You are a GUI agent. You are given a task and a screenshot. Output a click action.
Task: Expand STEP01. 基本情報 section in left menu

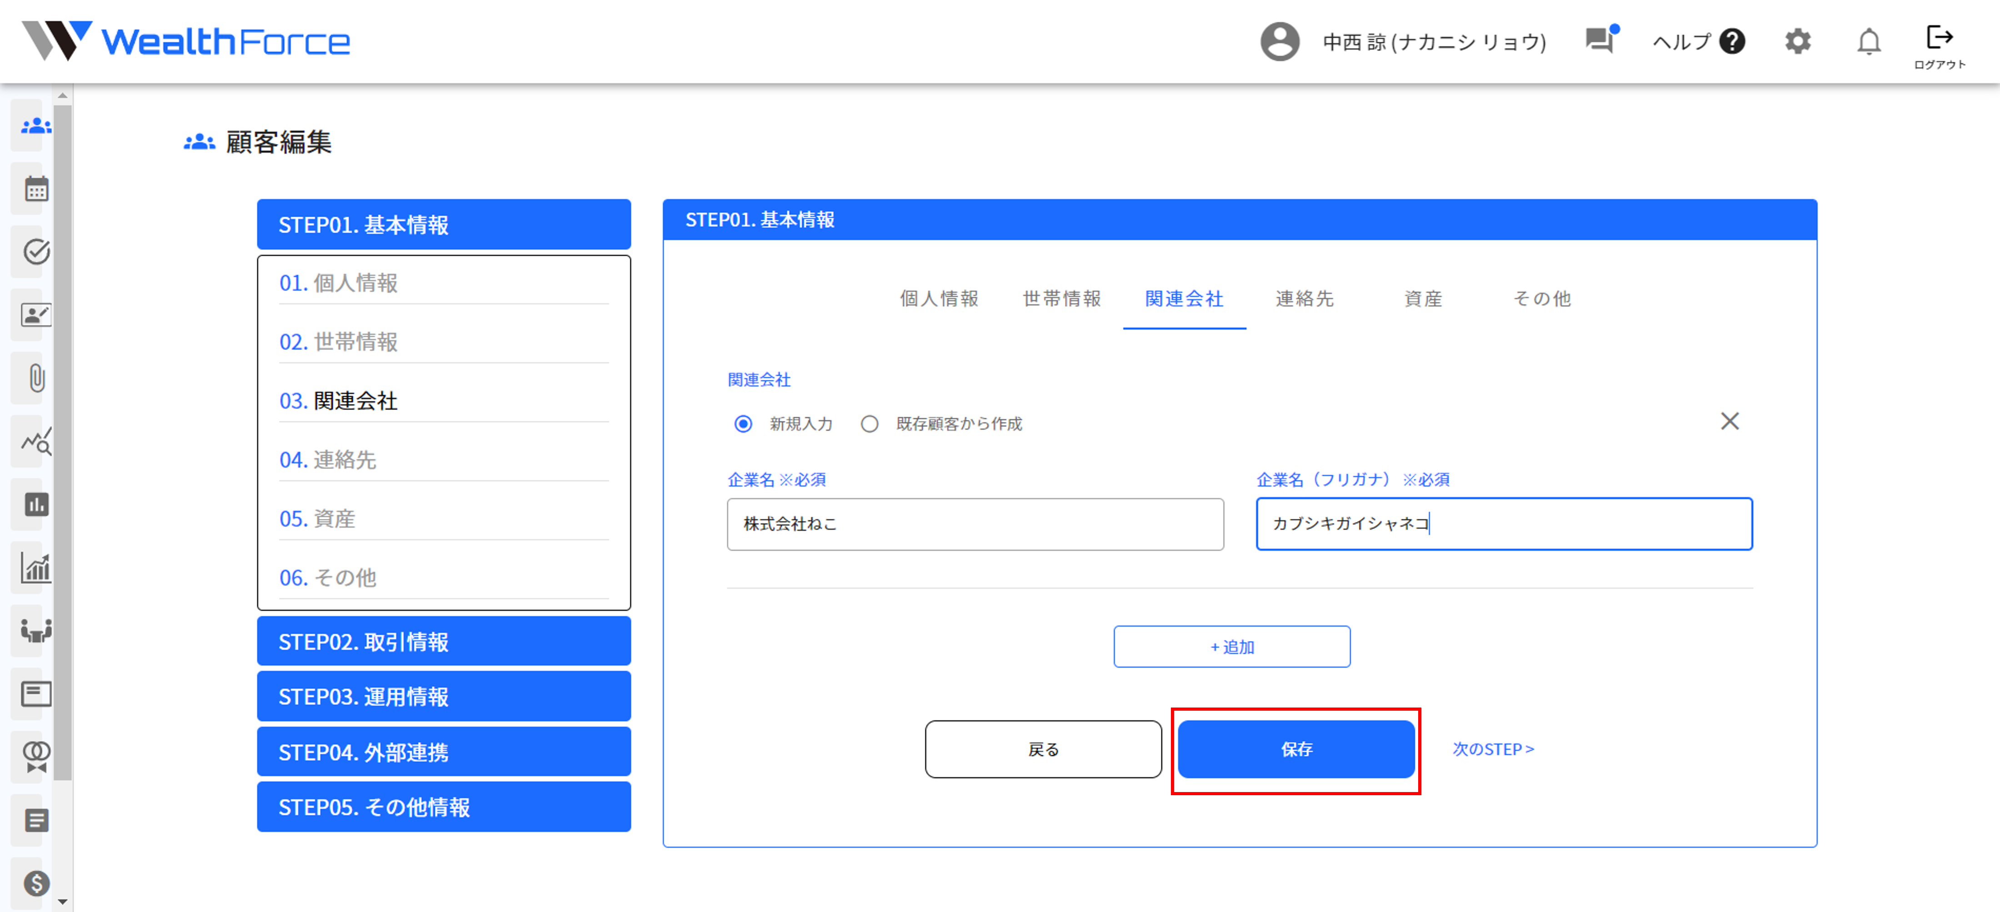pos(443,224)
